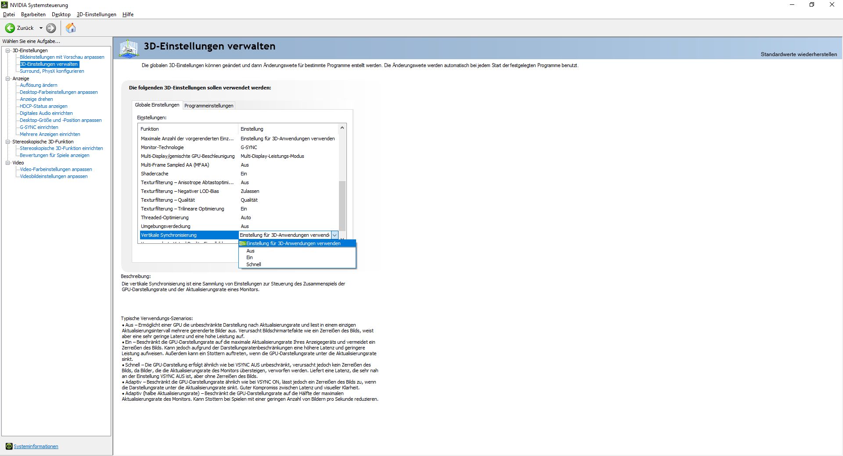Click the green Zurück back arrow icon
Image resolution: width=843 pixels, height=456 pixels.
[10, 28]
